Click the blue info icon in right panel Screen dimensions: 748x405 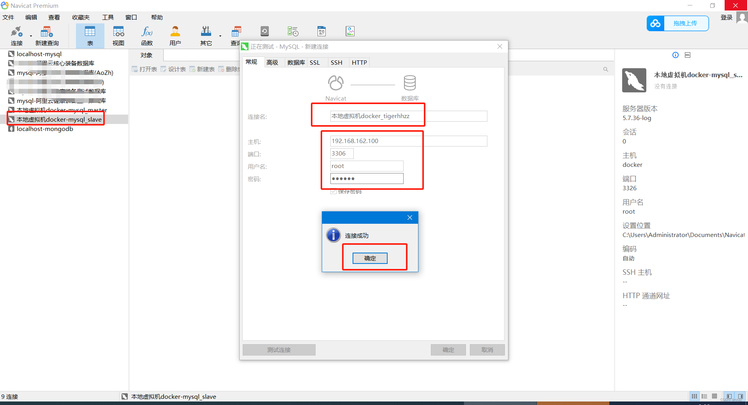[x=676, y=55]
